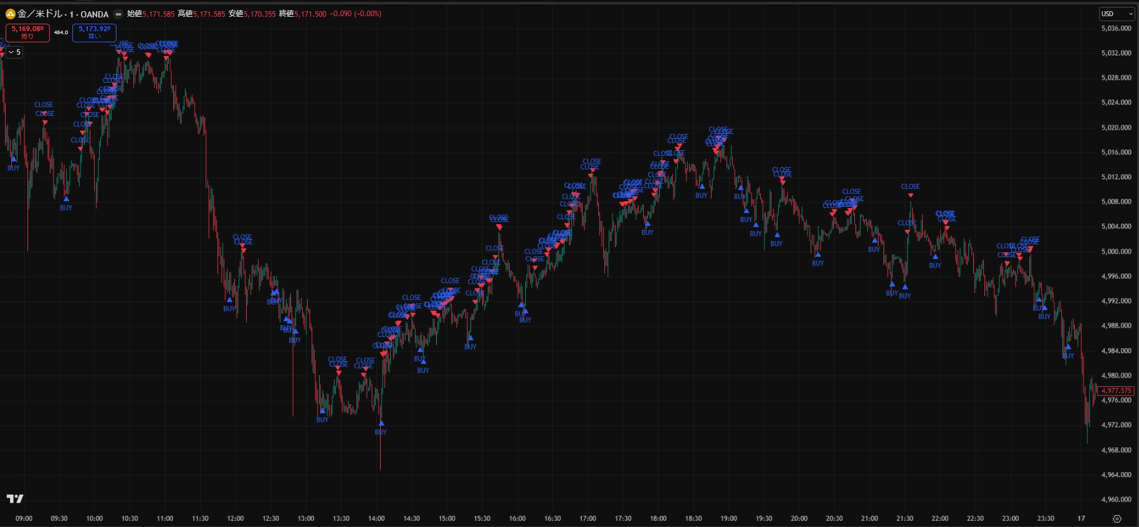Click the 484.0 spread value between sell and buy
Image resolution: width=1139 pixels, height=527 pixels.
[x=61, y=32]
